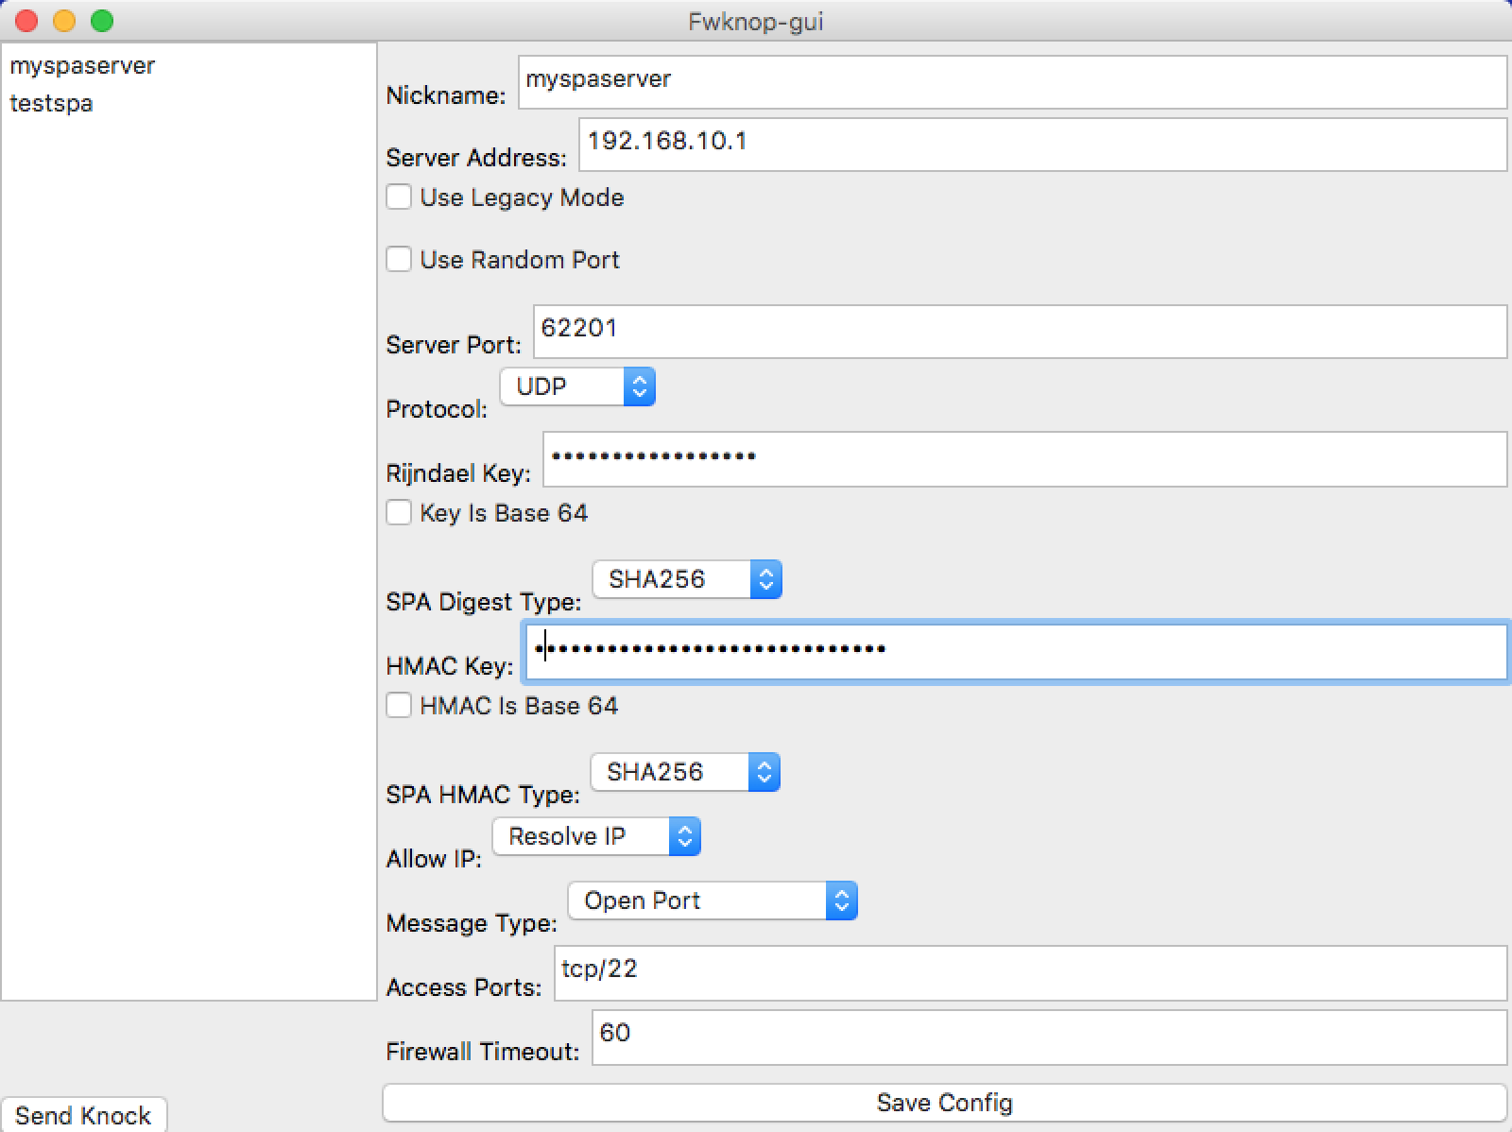1512x1132 pixels.
Task: Toggle the Use Random Port checkbox
Action: click(399, 260)
